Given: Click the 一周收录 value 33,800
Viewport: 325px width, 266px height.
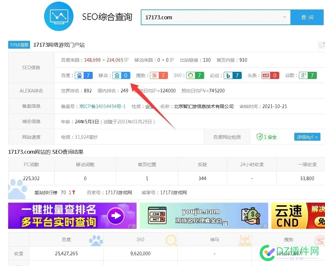Looking at the screenshot, I should tap(307, 179).
